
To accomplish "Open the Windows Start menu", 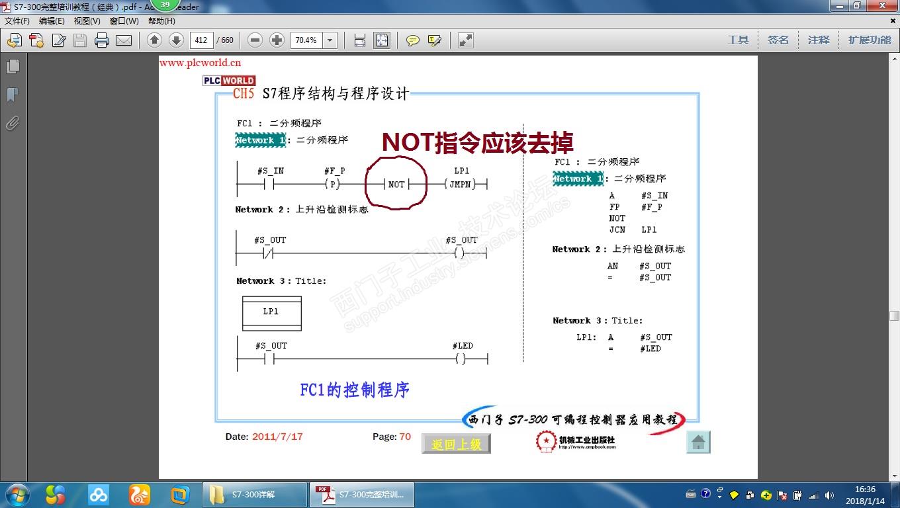I will click(x=17, y=495).
